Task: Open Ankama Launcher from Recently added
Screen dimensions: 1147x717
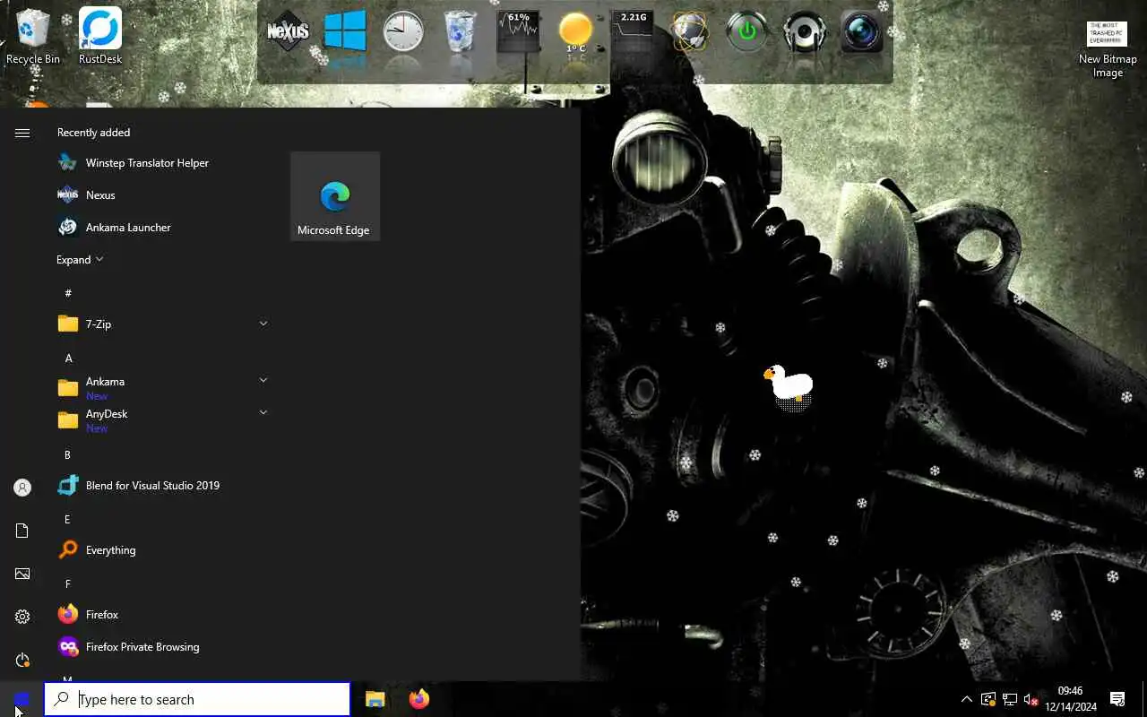Action: [161, 228]
